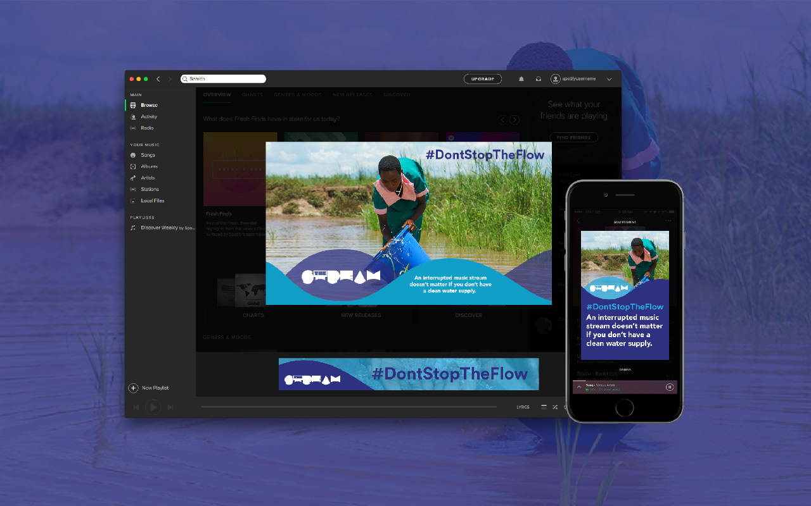This screenshot has height=506, width=811.
Task: Click the #DontStopTheFlow overlay ad
Action: pos(409,223)
